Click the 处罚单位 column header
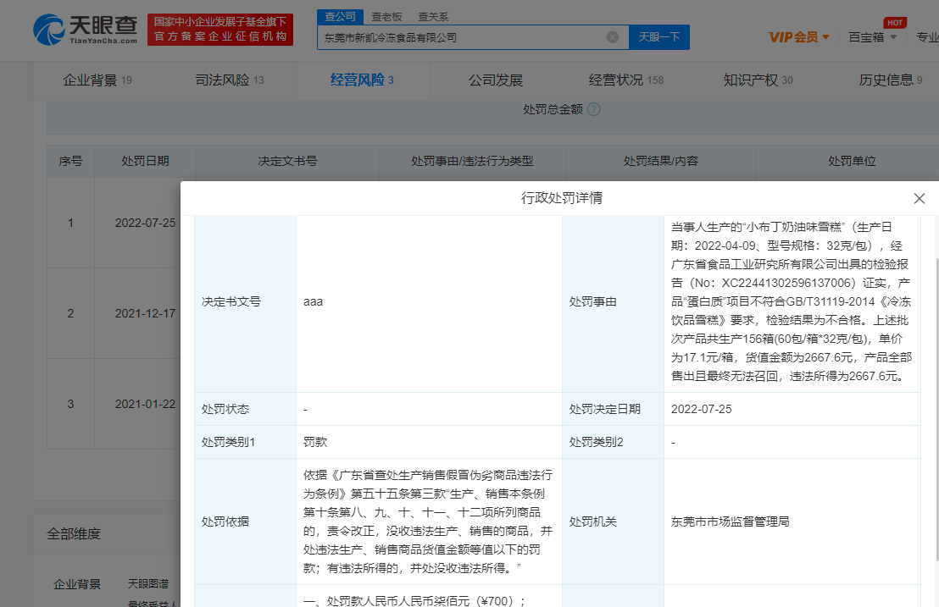Screen dimensions: 939x607 pyautogui.click(x=852, y=161)
